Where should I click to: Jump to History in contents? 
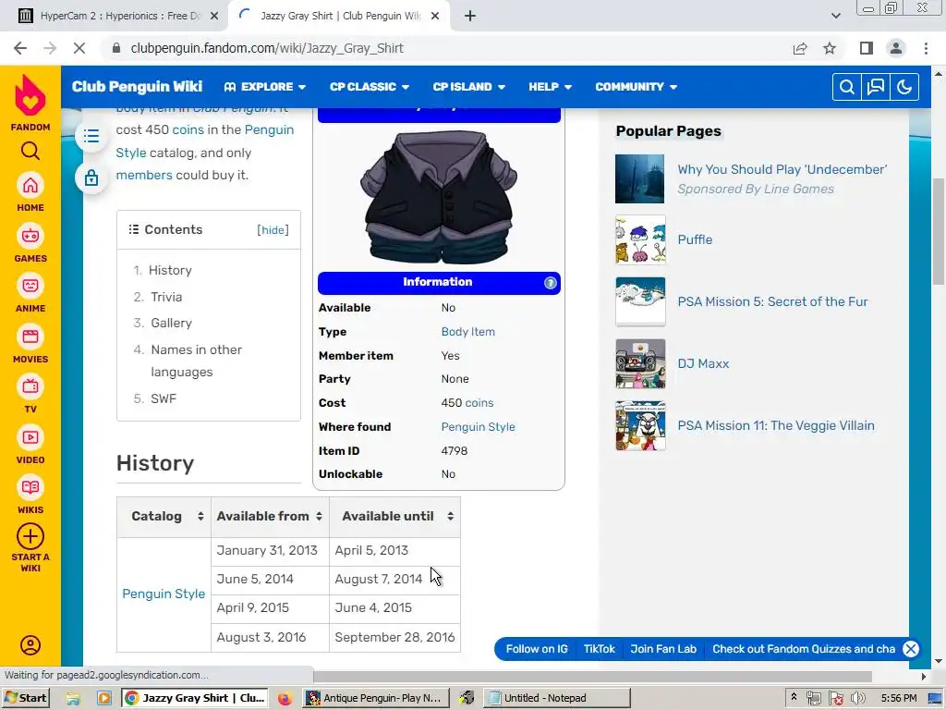pos(170,271)
